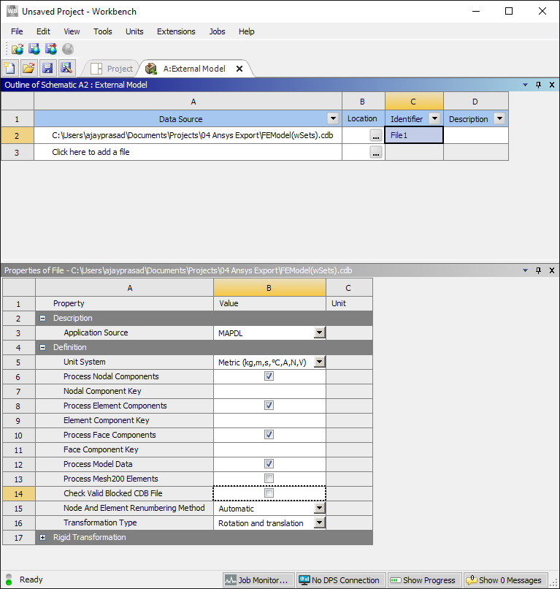Browse location for FEModel(wSets).cdb row
This screenshot has height=589, width=560.
[x=376, y=136]
